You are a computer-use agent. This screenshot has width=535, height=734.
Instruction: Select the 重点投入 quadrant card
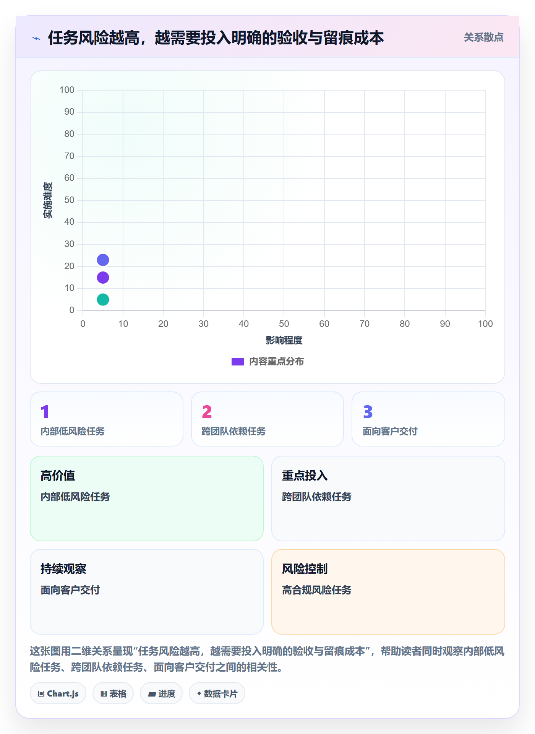[x=388, y=499]
